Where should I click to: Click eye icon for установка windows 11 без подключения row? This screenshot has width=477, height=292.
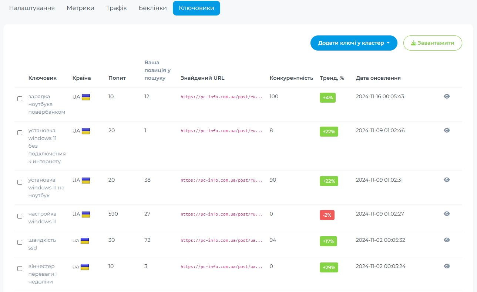click(447, 130)
